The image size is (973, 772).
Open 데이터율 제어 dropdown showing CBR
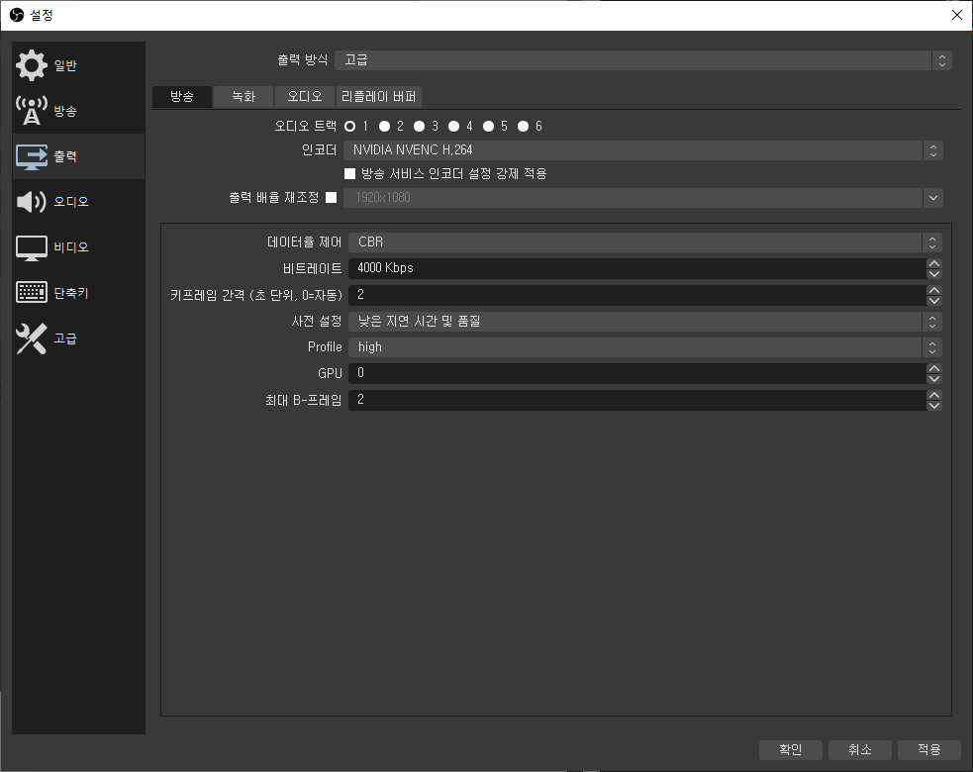point(645,242)
